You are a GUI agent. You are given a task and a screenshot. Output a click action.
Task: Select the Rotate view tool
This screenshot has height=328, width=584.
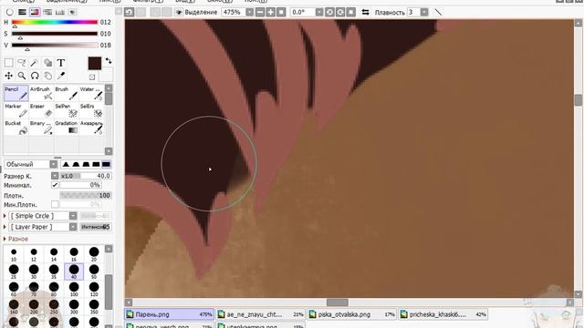(35, 76)
